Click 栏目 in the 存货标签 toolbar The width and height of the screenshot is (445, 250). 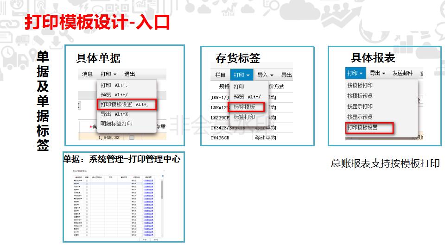pyautogui.click(x=220, y=75)
